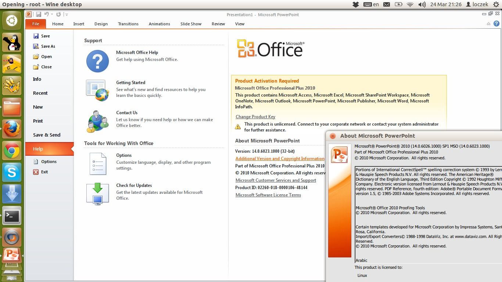The height and width of the screenshot is (282, 502).
Task: Click the Getting Started globe icon
Action: coord(97,91)
